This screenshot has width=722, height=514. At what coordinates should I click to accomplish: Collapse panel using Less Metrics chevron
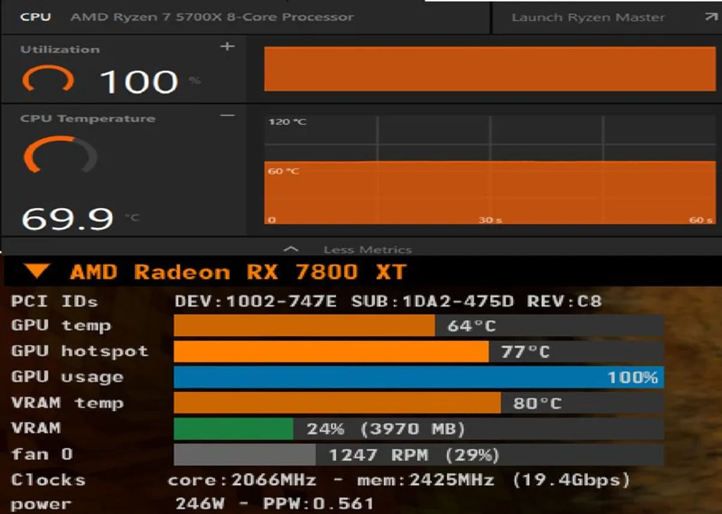(x=291, y=249)
